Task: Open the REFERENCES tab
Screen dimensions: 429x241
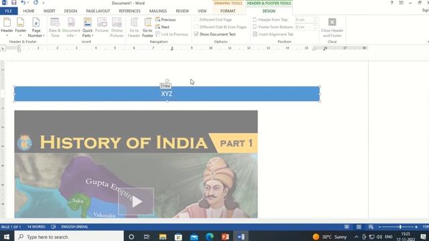Action: pyautogui.click(x=129, y=11)
